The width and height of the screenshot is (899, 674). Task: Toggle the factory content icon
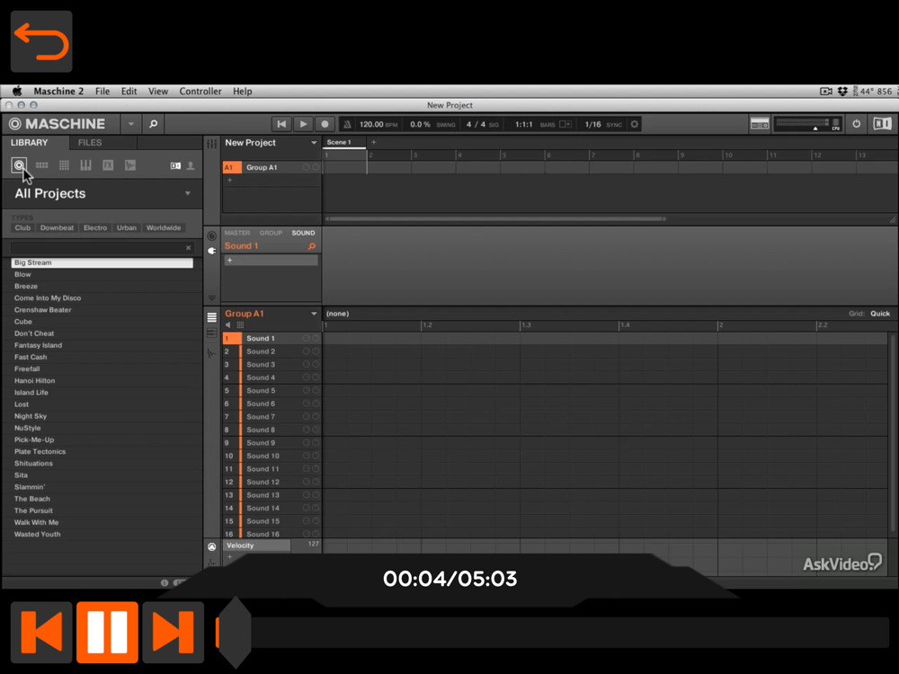175,165
